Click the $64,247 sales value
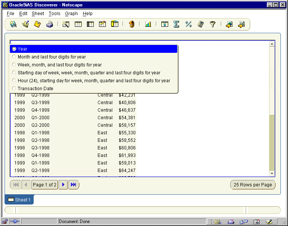This screenshot has width=288, height=226. pyautogui.click(x=127, y=170)
